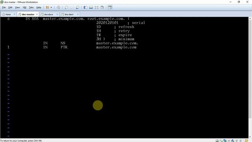The width and height of the screenshot is (252, 142).
Task: Send Ctrl+Alt+Del to the virtual machine
Action: point(58,7)
